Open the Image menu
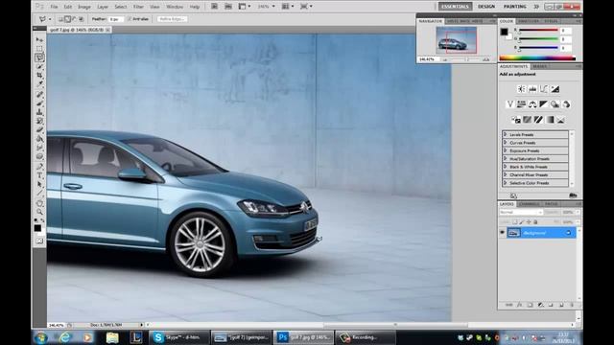Image resolution: width=614 pixels, height=345 pixels. (83, 7)
